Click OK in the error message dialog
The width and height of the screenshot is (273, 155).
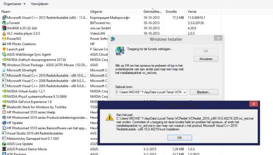[x=179, y=137]
